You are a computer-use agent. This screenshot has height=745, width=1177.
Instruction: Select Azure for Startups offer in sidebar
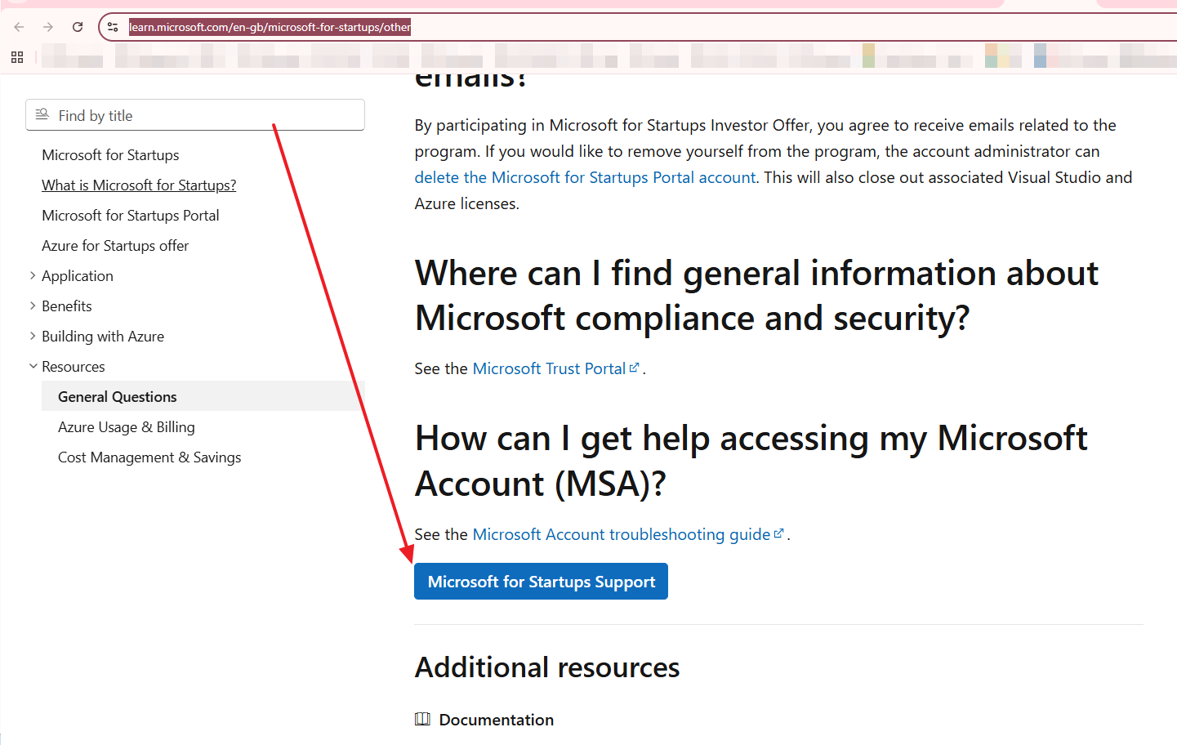[115, 246]
